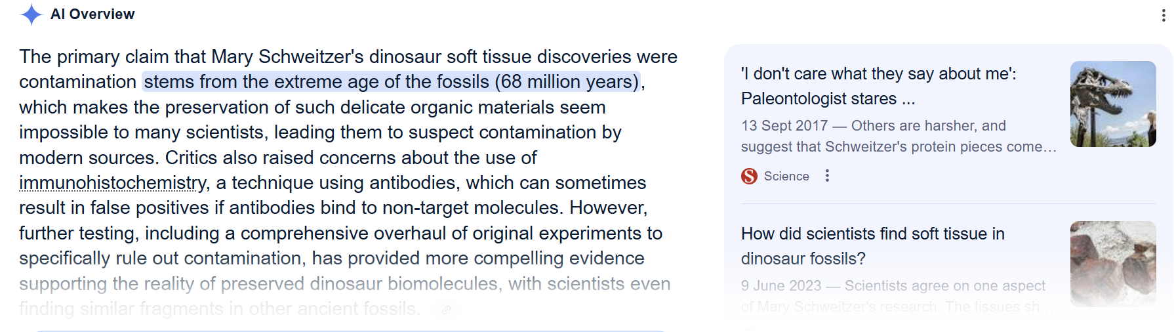Screen dimensions: 1174x332
Task: Click the underlined immunohistochemistry term
Action: point(113,183)
